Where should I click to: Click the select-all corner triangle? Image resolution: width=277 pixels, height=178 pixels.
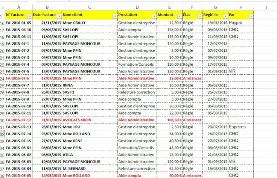(x=3, y=7)
